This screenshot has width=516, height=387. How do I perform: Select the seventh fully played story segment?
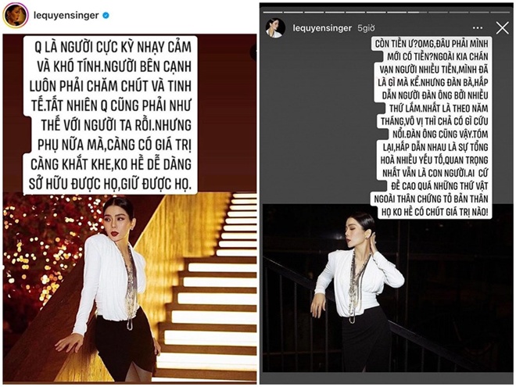(397, 13)
